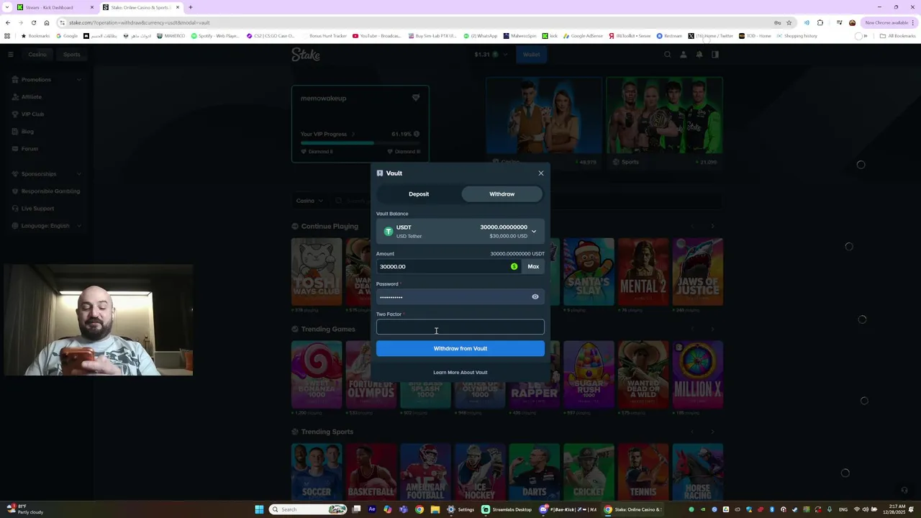Viewport: 921px width, 518px height.
Task: Click the stake.com address bar
Action: coord(417,22)
